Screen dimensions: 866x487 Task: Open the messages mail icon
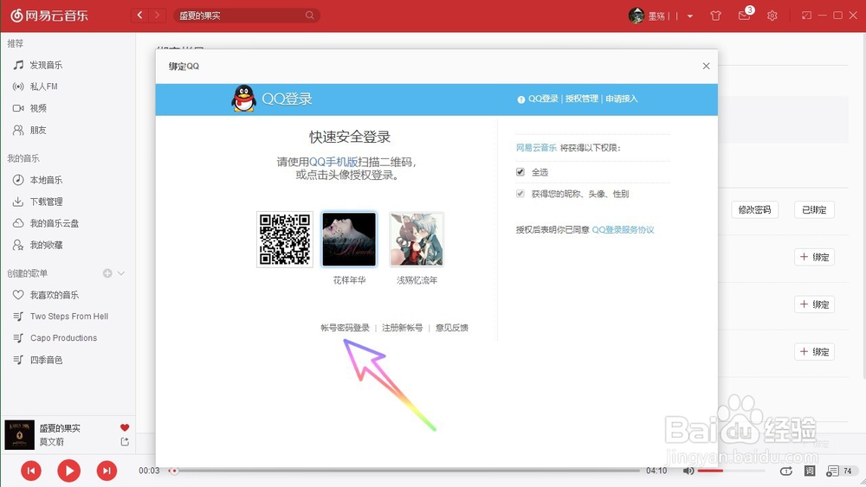coord(744,16)
